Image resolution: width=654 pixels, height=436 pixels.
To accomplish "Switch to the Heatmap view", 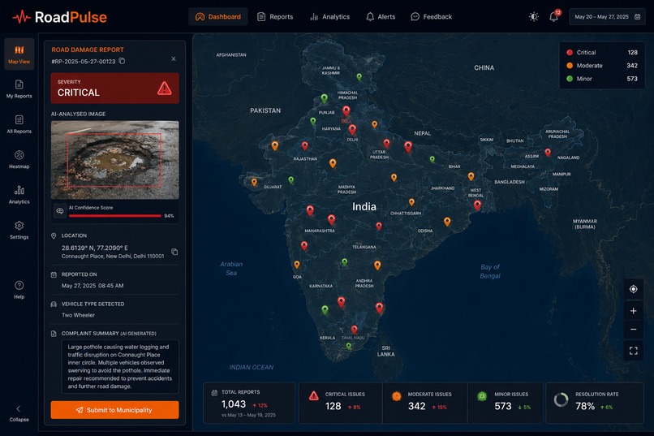I will click(x=19, y=159).
